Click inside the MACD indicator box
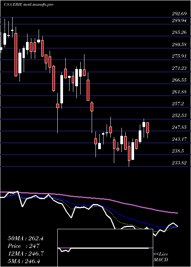The image size is (191, 267). (105, 248)
